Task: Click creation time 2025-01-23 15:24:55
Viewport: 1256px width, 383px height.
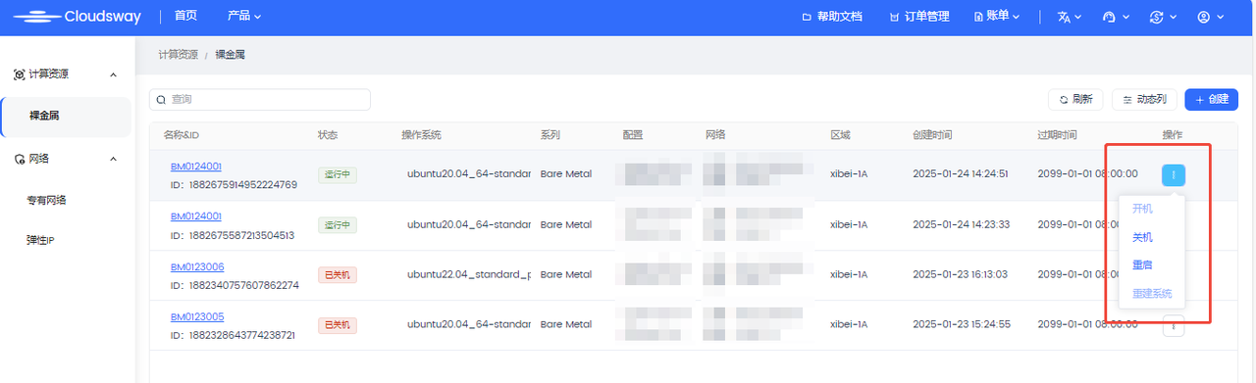Action: 961,325
